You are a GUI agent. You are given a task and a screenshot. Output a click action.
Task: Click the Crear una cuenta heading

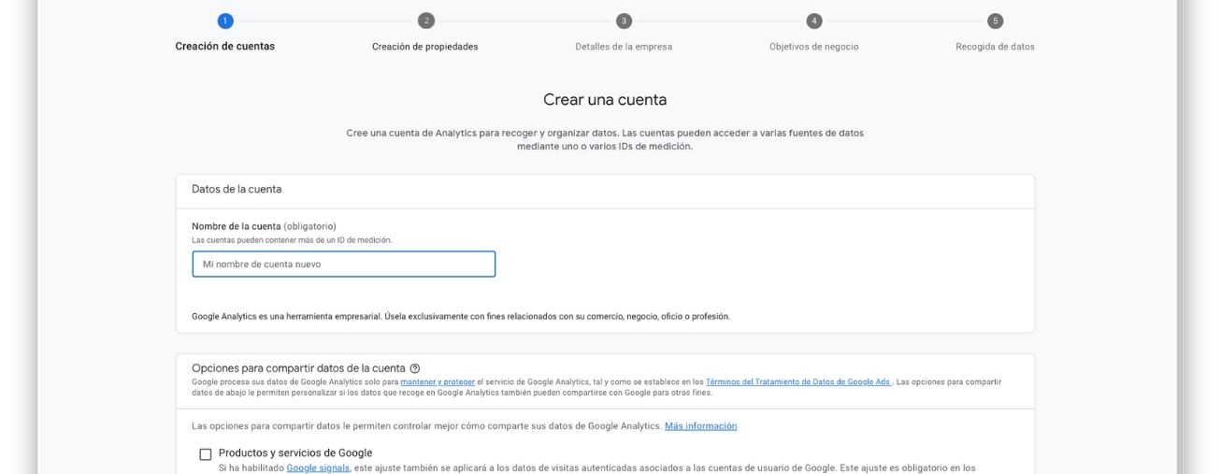pos(605,100)
